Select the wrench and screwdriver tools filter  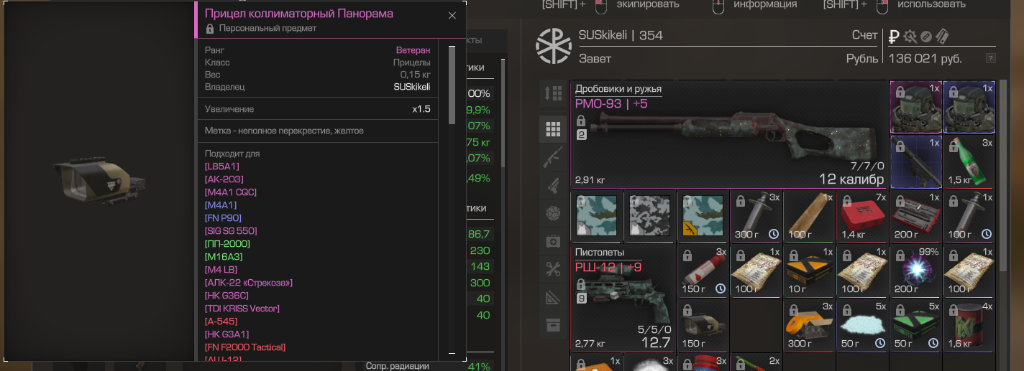pos(553,269)
